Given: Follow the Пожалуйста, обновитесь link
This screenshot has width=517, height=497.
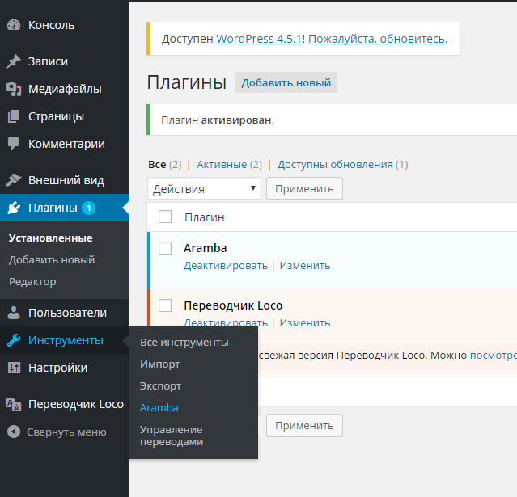Looking at the screenshot, I should click(x=376, y=39).
